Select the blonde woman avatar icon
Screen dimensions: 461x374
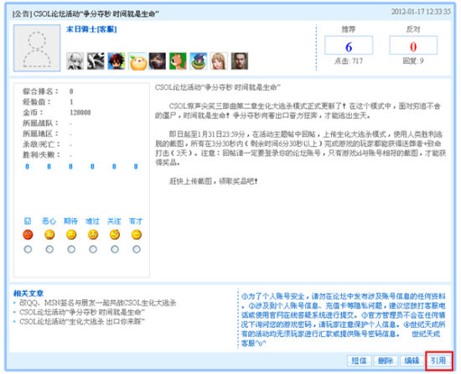(219, 61)
